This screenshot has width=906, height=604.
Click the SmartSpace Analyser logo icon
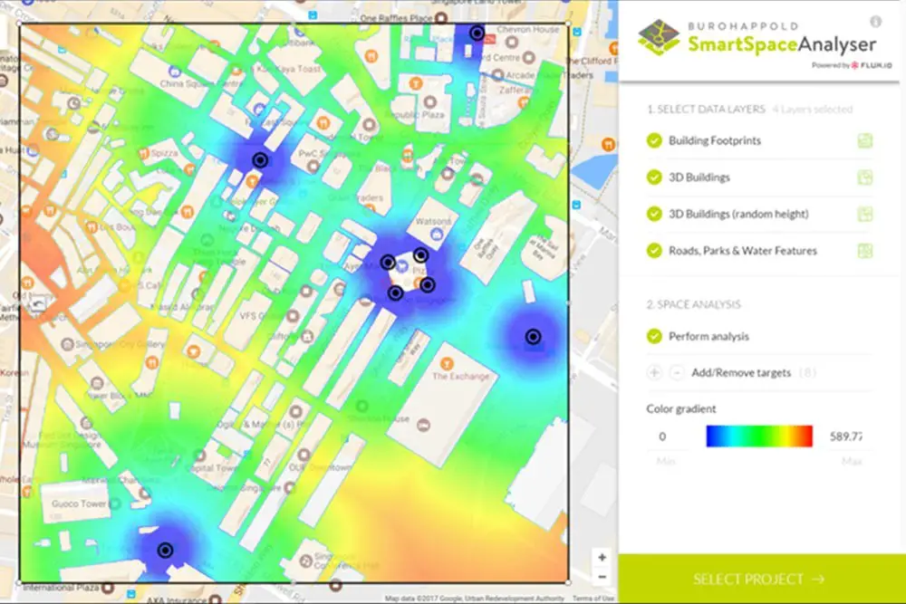pos(660,37)
